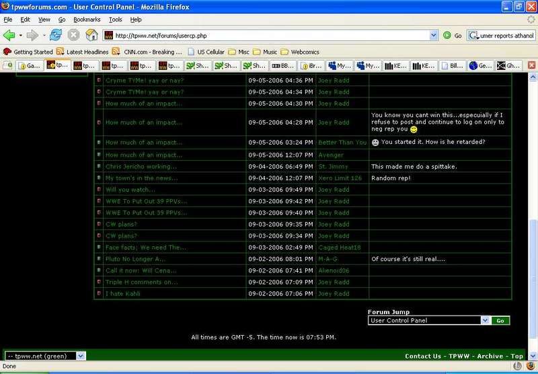The height and width of the screenshot is (374, 538).
Task: Expand the address bar URL history dropdown
Action: coord(434,35)
